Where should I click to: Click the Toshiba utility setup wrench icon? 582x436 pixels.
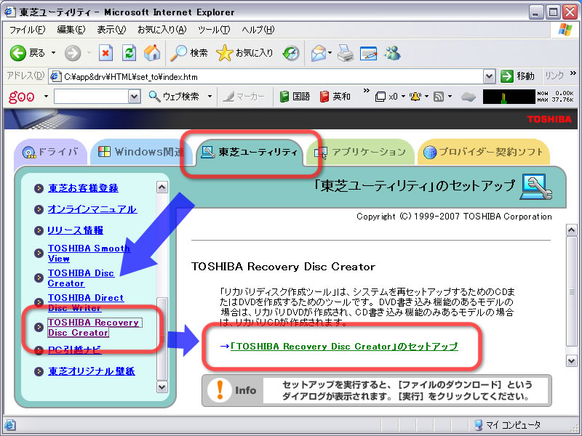coord(536,187)
